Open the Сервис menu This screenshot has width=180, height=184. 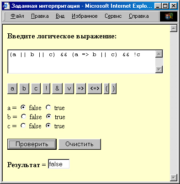(113, 16)
